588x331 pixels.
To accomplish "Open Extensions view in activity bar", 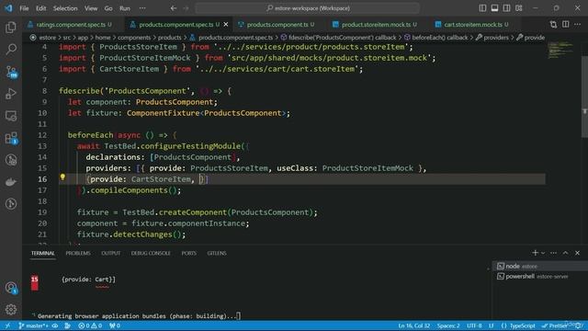I will (x=11, y=138).
